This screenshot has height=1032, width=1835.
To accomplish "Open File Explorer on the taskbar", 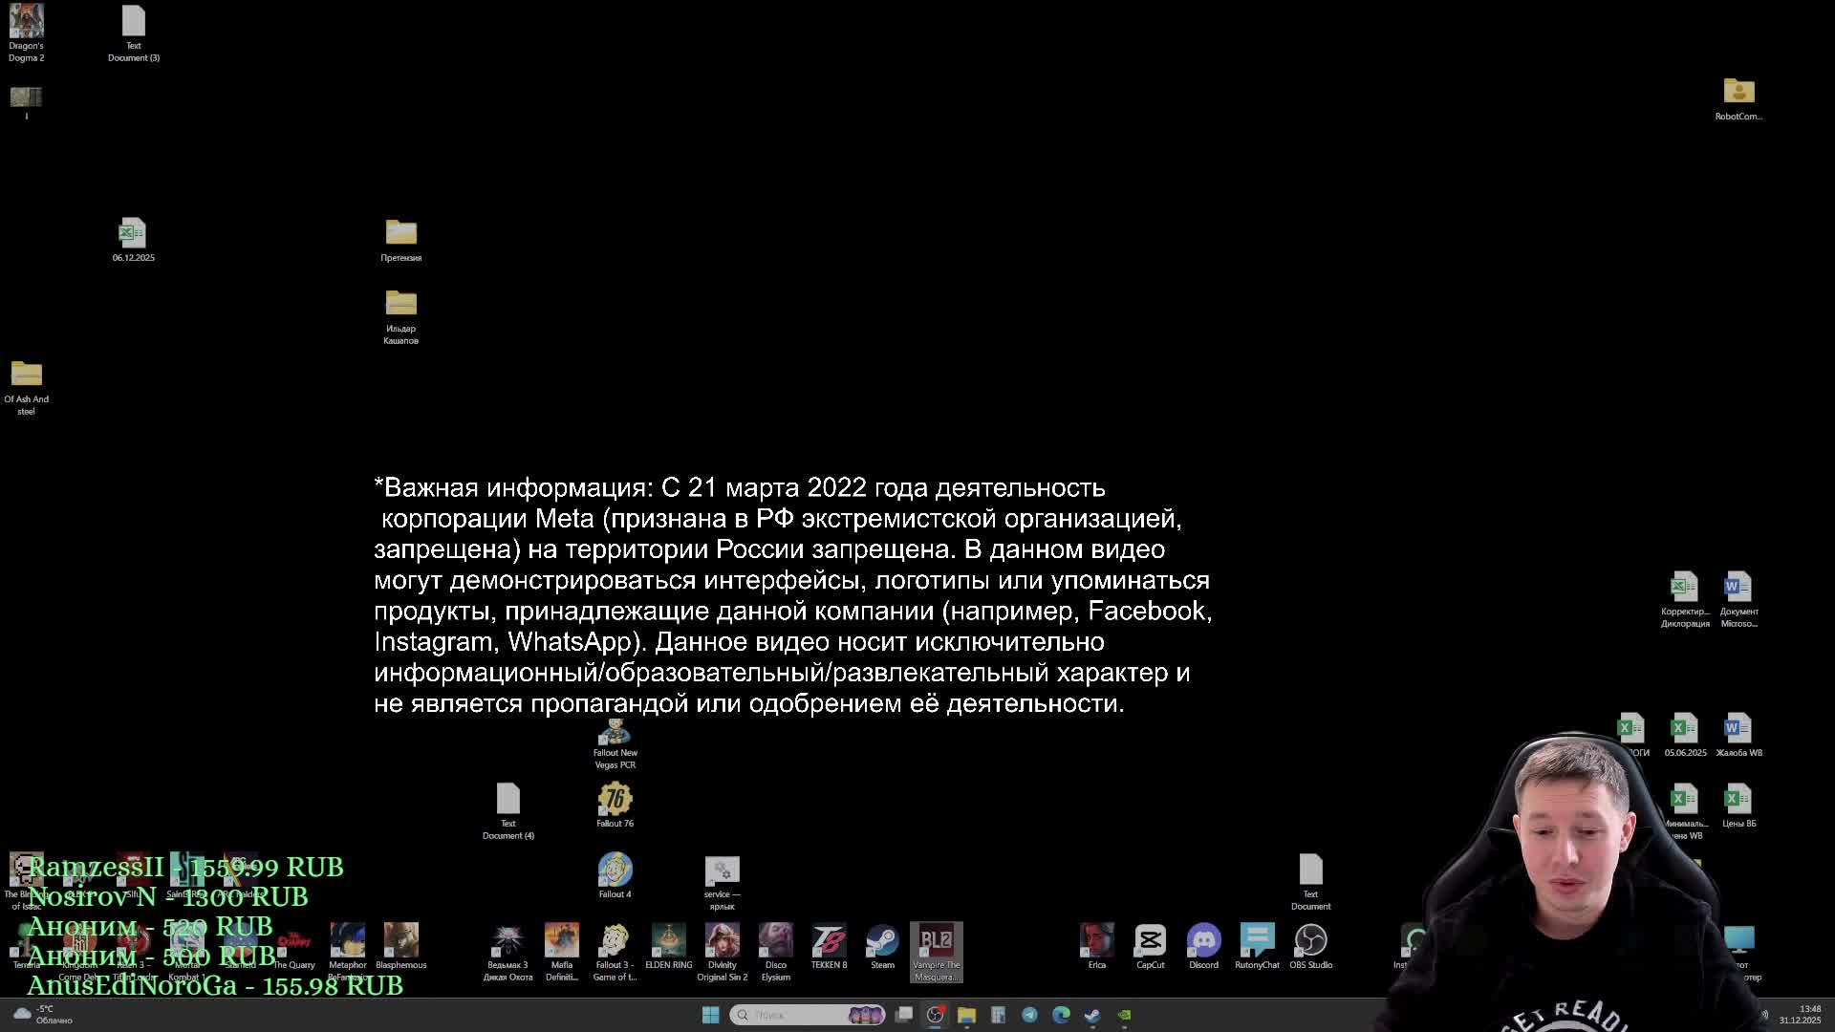I will pyautogui.click(x=966, y=1015).
